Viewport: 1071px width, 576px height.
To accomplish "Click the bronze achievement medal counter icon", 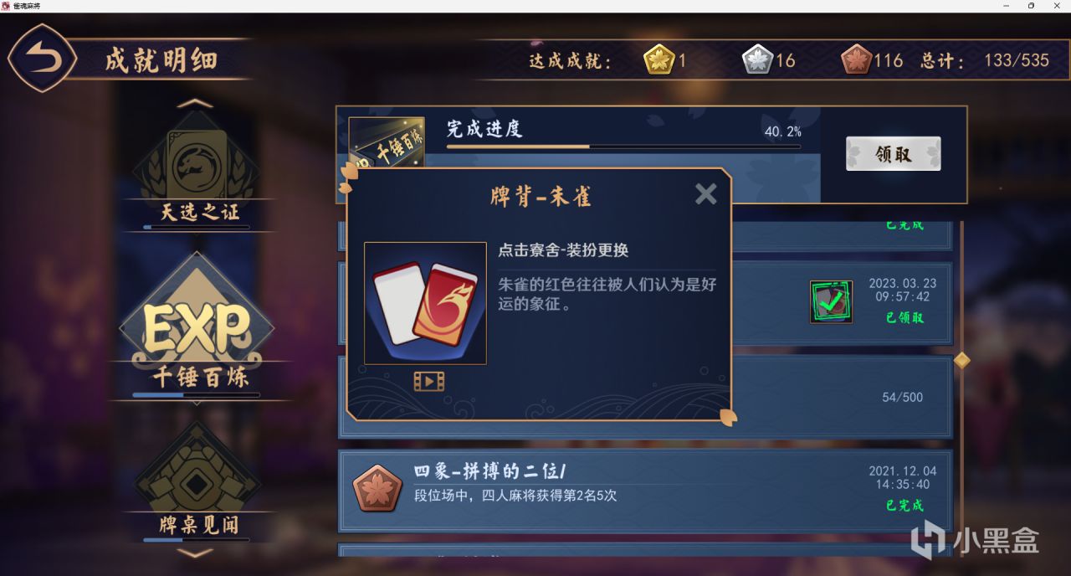I will tap(857, 60).
